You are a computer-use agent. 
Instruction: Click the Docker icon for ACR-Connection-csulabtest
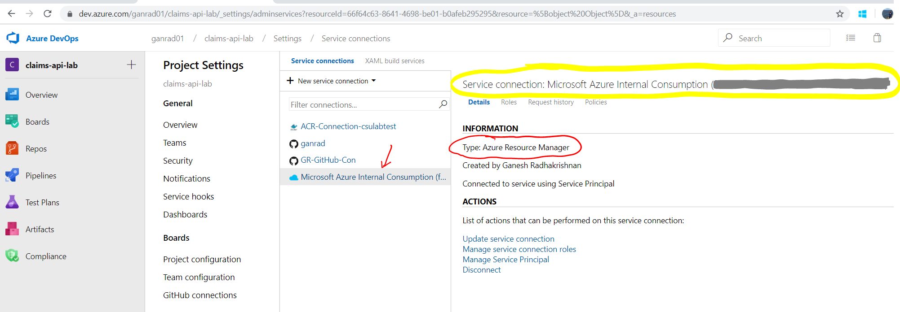tap(294, 127)
